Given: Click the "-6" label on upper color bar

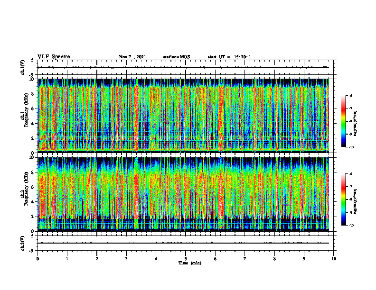Looking at the screenshot, I should pos(351,96).
